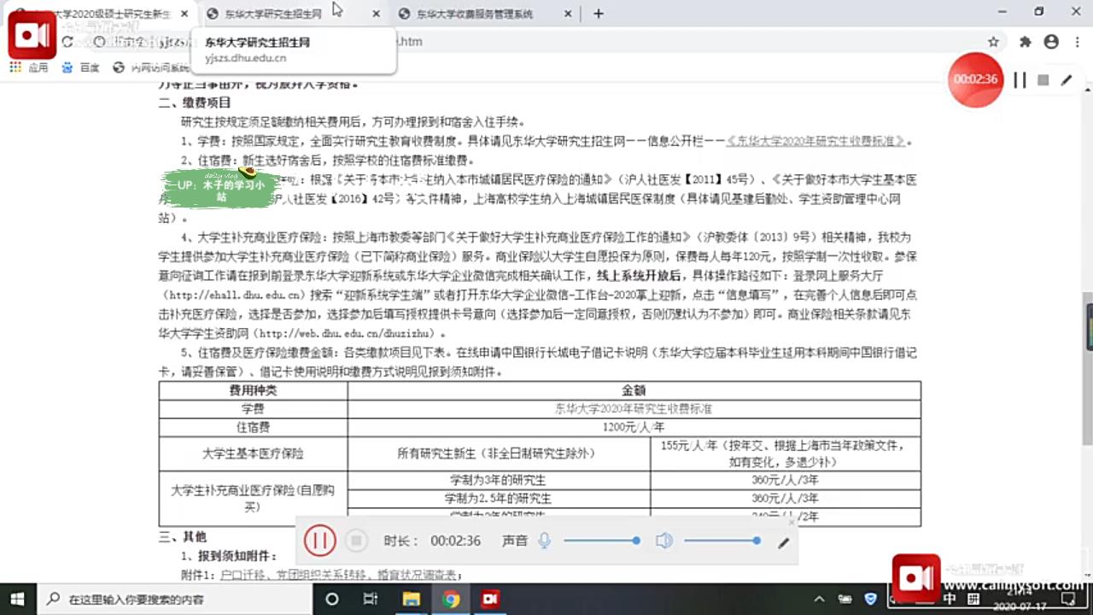Close the 东华大学2020级硕士研究生新生 tab

185,14
